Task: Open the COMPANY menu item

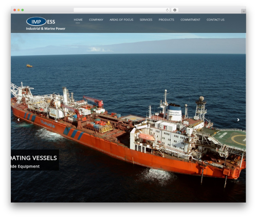Action: (96, 20)
